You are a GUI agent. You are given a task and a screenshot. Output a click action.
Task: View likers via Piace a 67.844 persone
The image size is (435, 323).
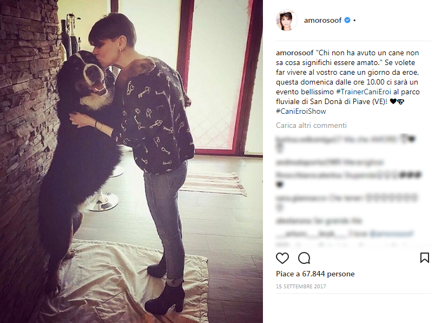point(315,274)
